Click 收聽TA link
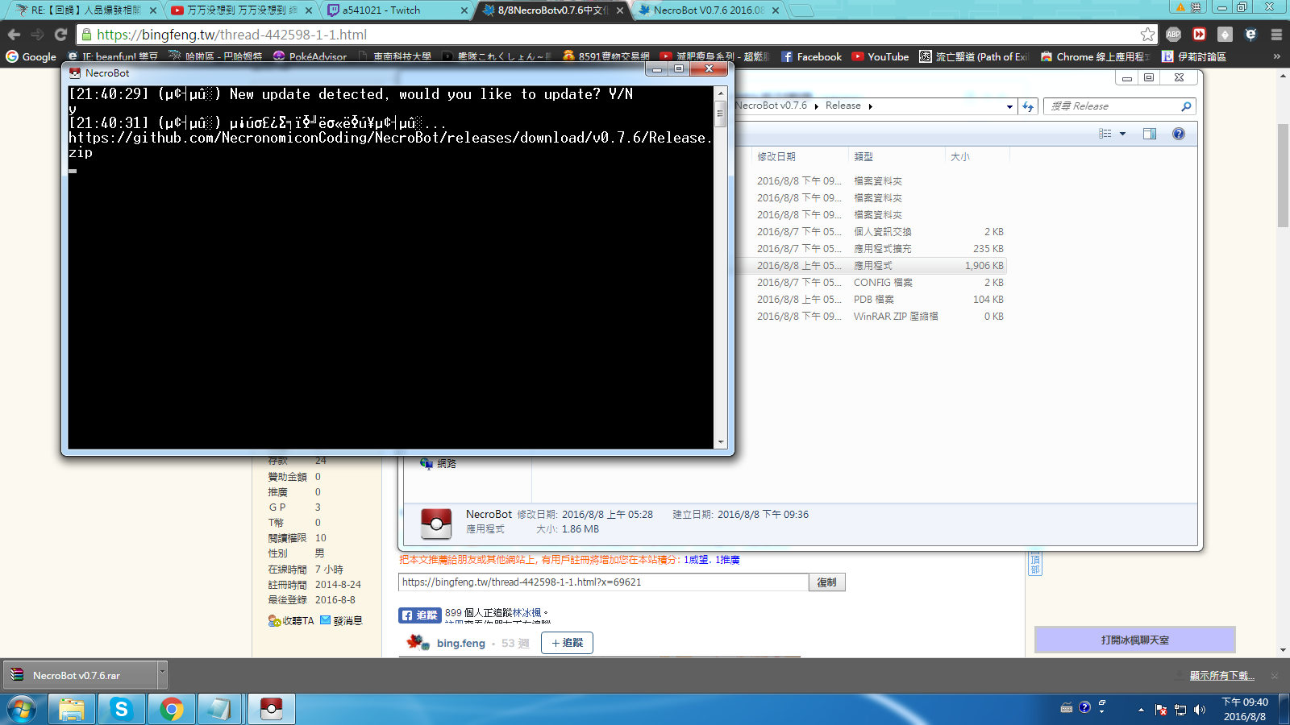 pyautogui.click(x=291, y=620)
